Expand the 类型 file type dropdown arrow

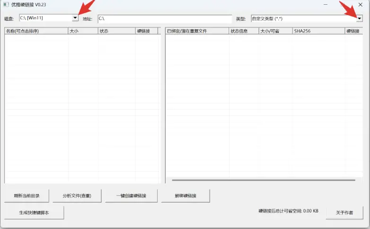coord(359,18)
